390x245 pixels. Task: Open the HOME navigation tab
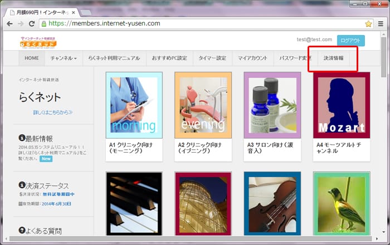(x=32, y=58)
